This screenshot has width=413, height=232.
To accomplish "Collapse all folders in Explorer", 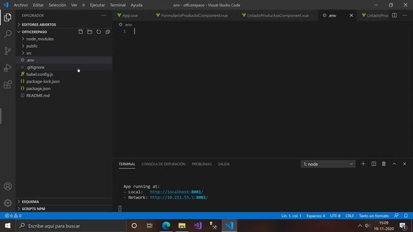I will [108, 32].
